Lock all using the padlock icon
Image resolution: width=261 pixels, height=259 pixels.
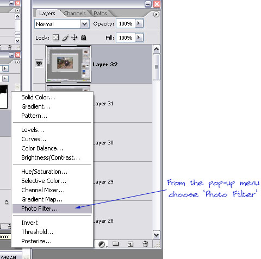coord(83,37)
